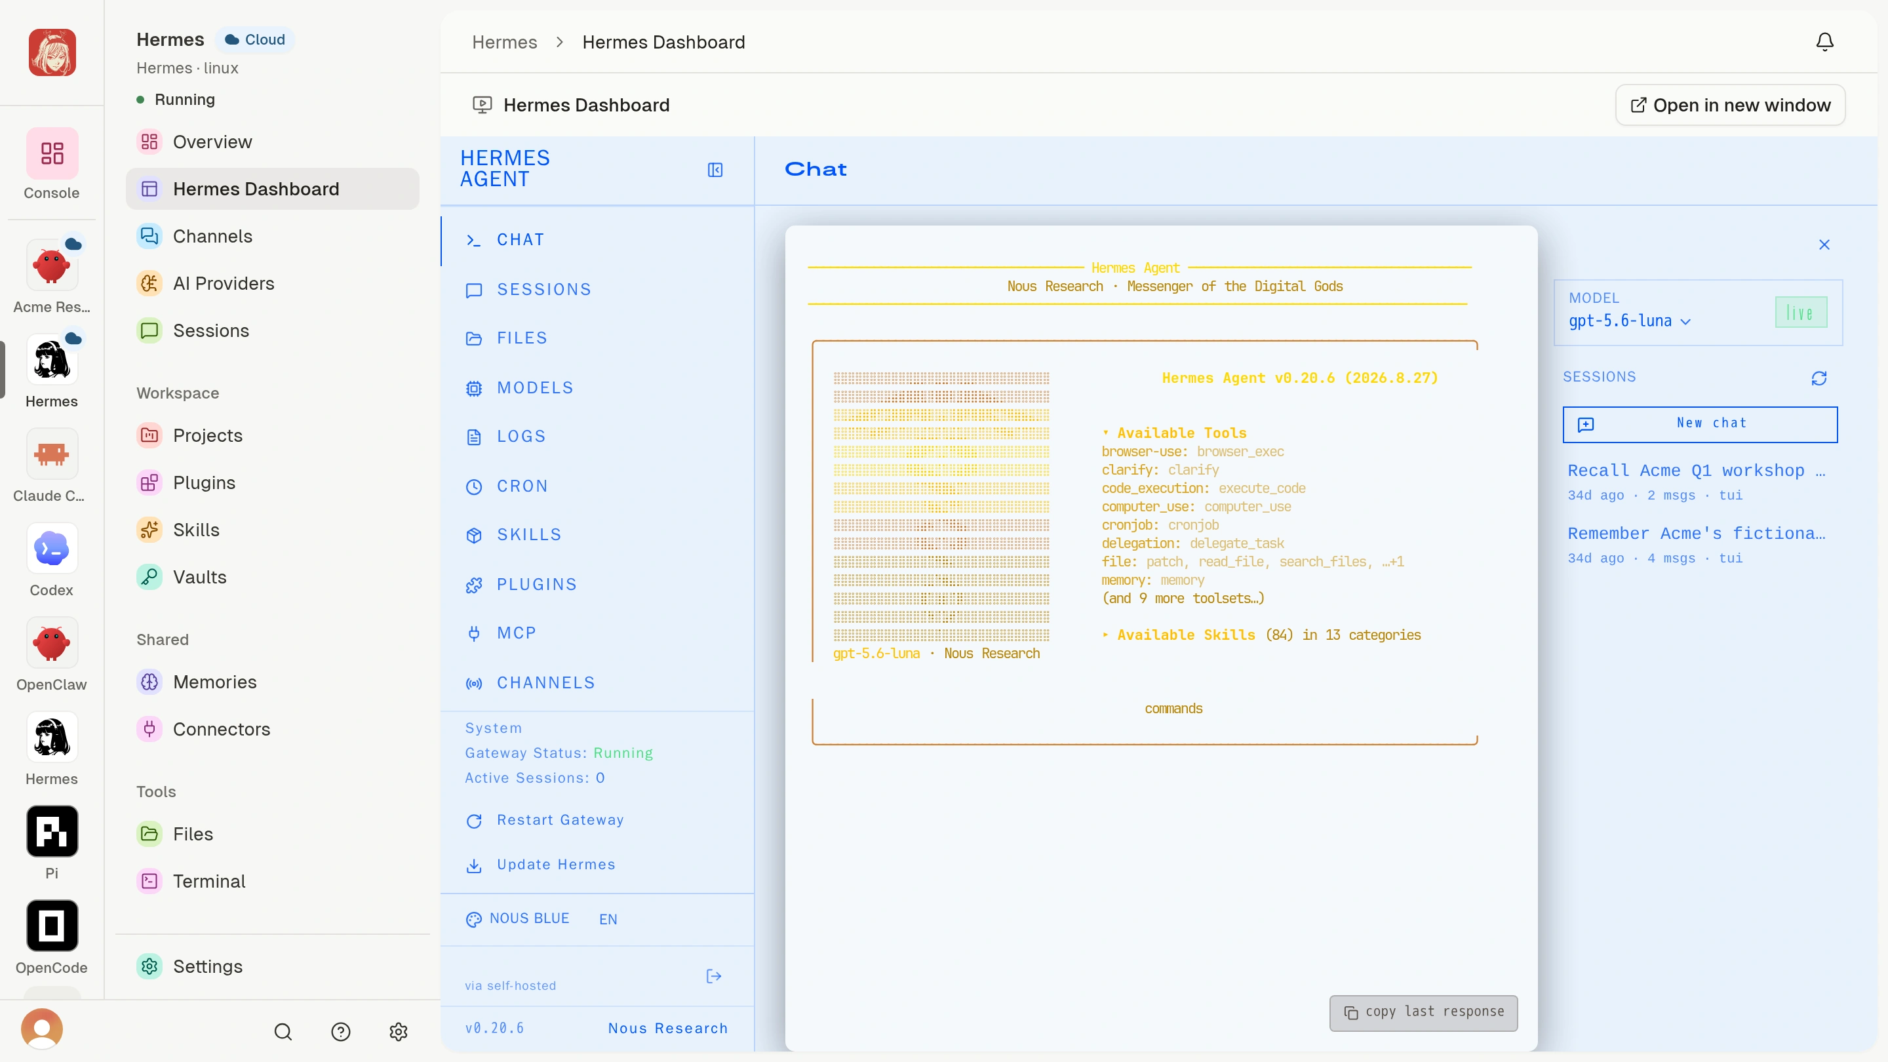Image resolution: width=1888 pixels, height=1062 pixels.
Task: Open the OpenClaw agent icon
Action: pyautogui.click(x=52, y=642)
